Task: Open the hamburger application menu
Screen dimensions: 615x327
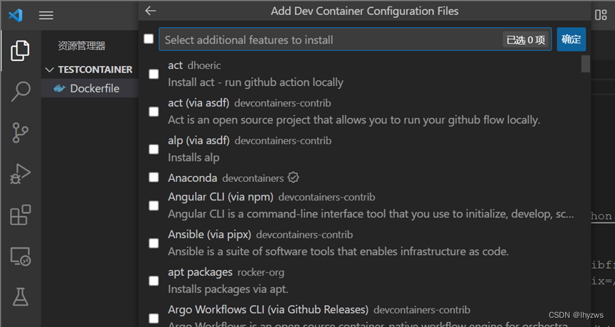Action: tap(46, 16)
